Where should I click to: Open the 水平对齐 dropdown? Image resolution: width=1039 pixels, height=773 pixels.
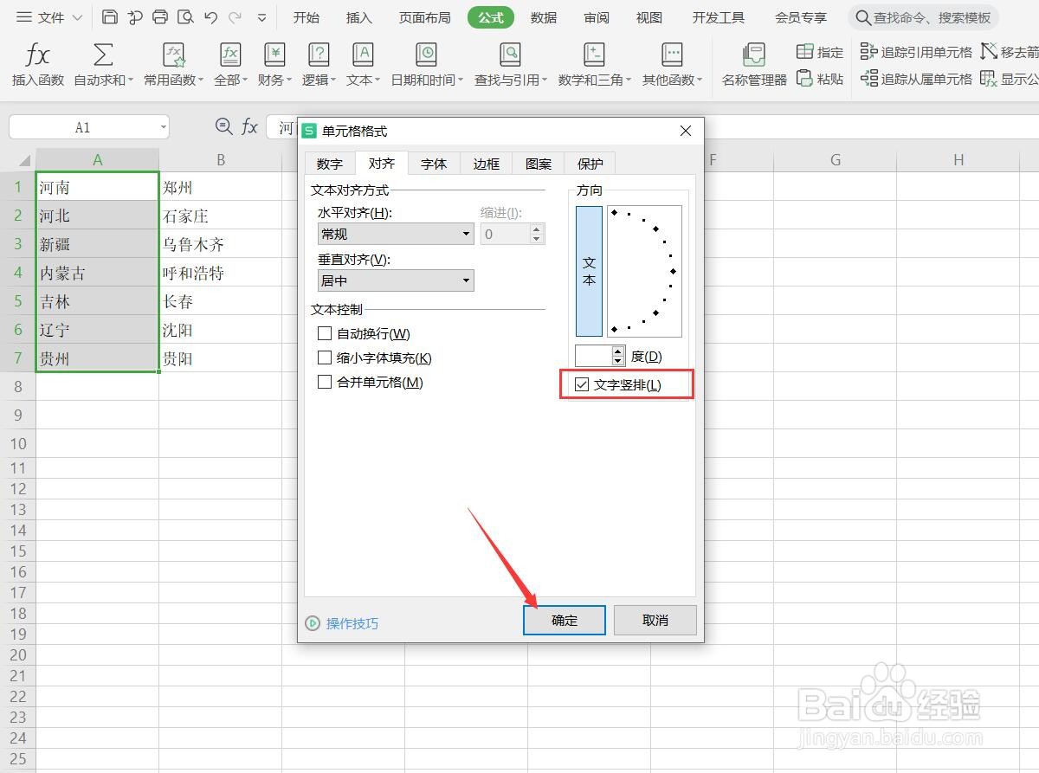click(x=465, y=234)
